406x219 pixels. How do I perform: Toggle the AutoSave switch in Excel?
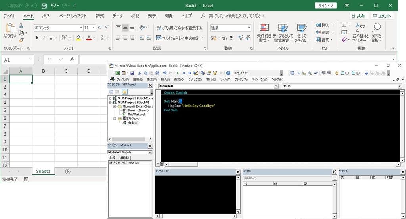pos(31,6)
